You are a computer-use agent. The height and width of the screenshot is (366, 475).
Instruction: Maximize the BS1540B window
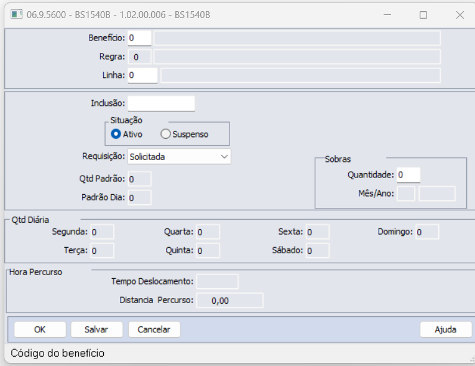(x=423, y=15)
